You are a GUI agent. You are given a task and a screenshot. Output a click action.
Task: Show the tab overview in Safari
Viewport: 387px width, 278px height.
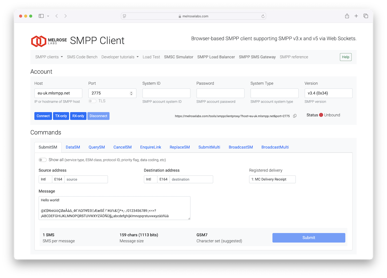point(365,15)
